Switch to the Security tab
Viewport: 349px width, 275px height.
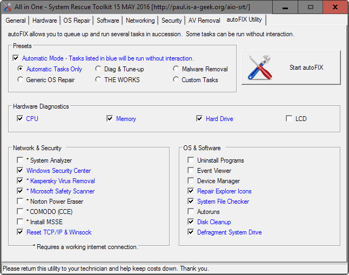click(172, 21)
